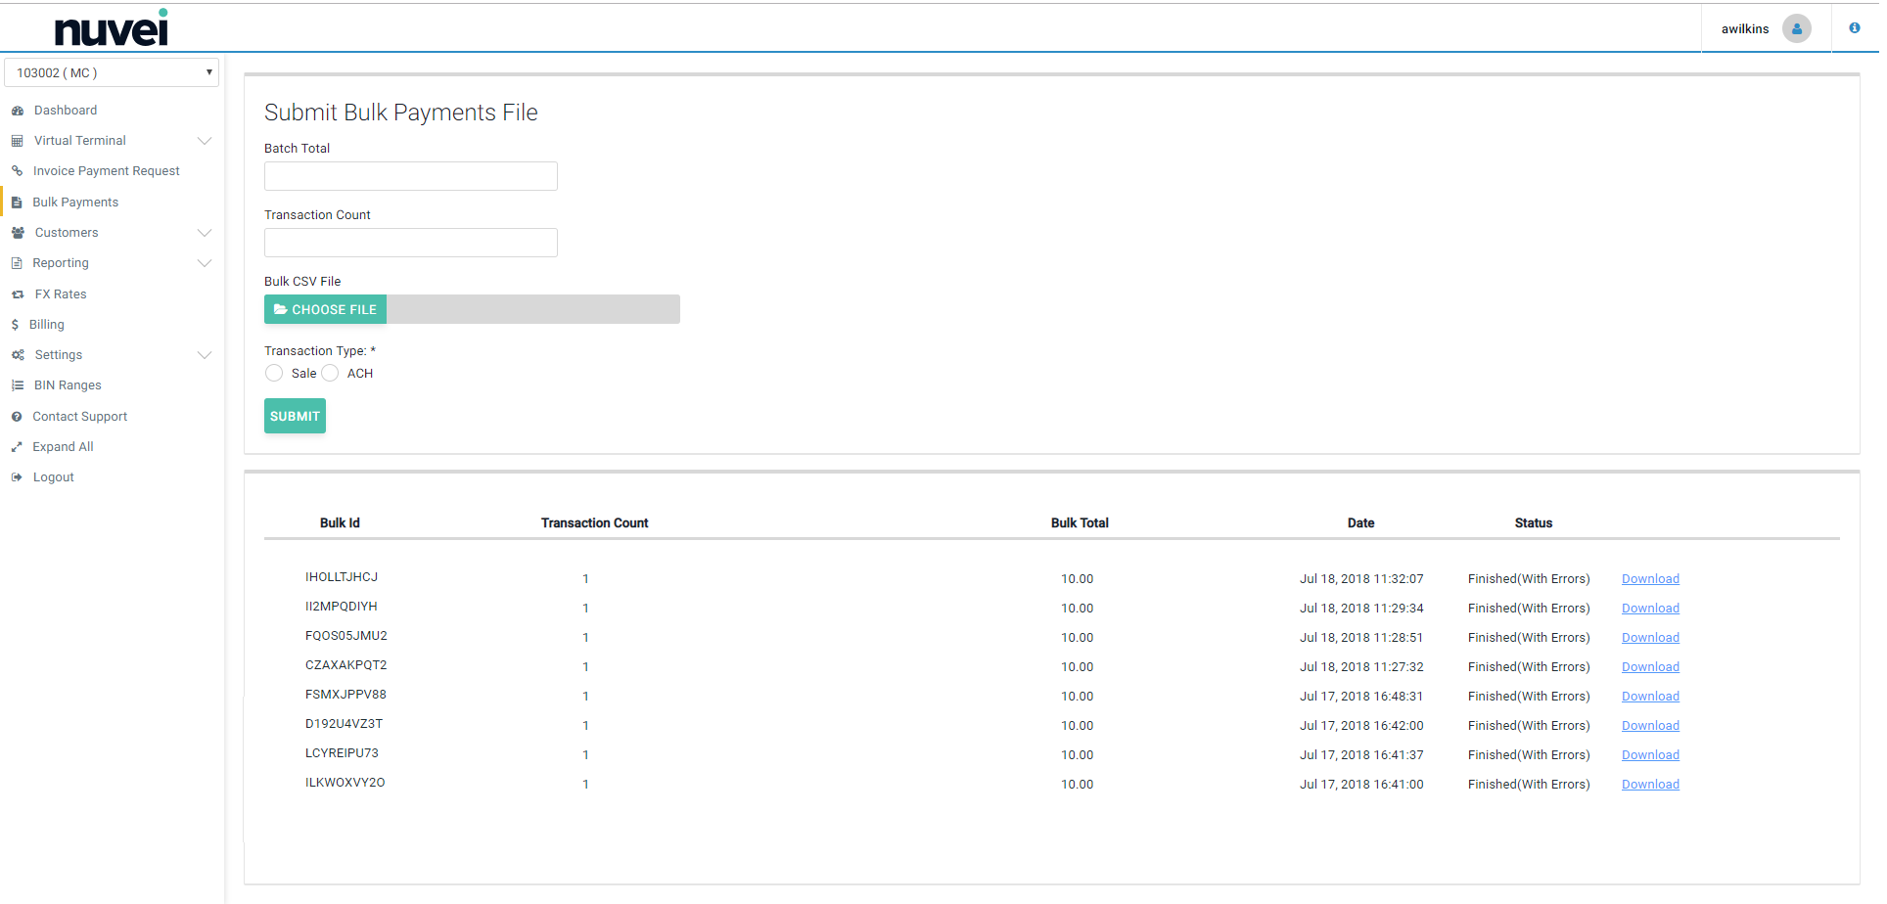This screenshot has width=1887, height=904.
Task: Download the report for bulk ID IHOLLTJHCJ
Action: point(1650,578)
